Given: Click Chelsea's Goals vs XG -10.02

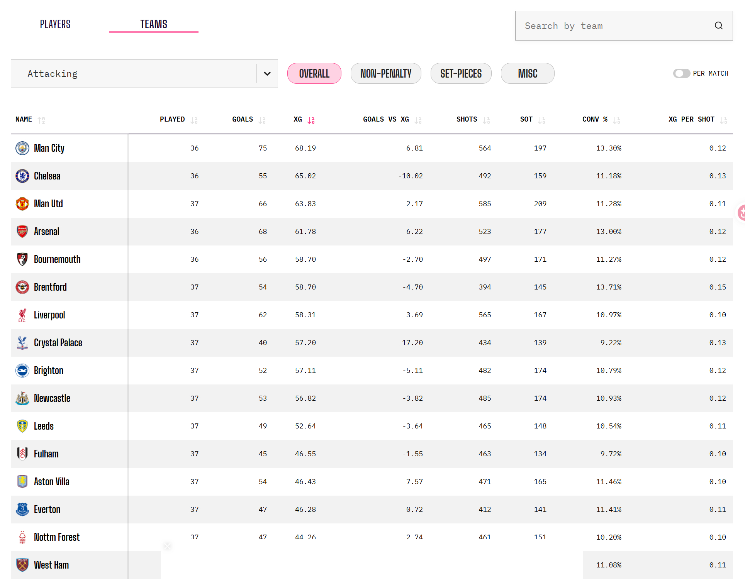Looking at the screenshot, I should click(x=411, y=176).
